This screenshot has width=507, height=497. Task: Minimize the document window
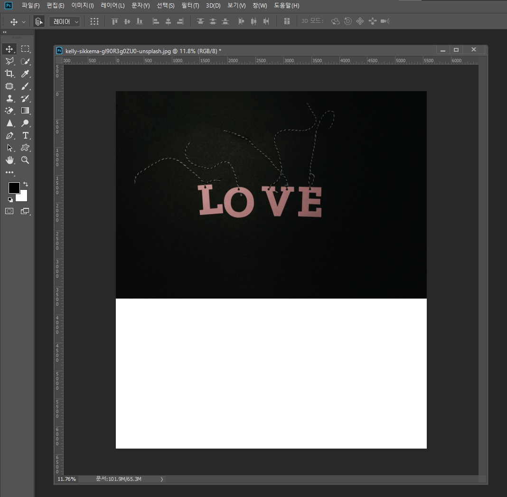click(x=443, y=50)
